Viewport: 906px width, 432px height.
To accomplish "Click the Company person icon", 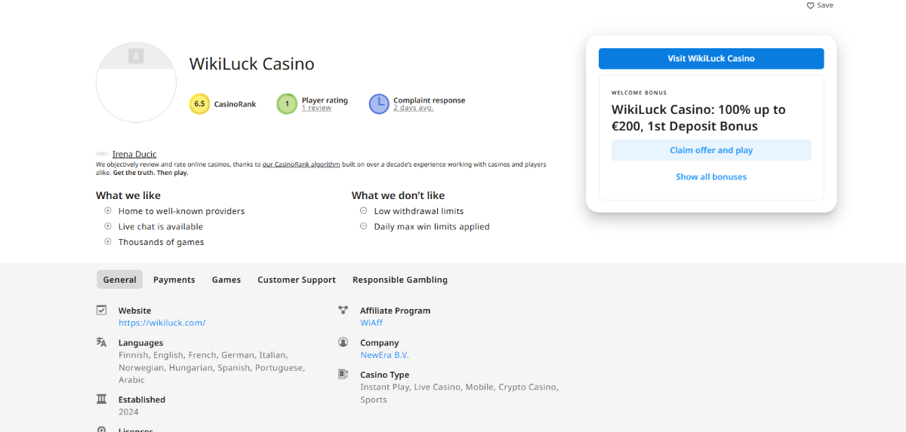I will coord(344,342).
